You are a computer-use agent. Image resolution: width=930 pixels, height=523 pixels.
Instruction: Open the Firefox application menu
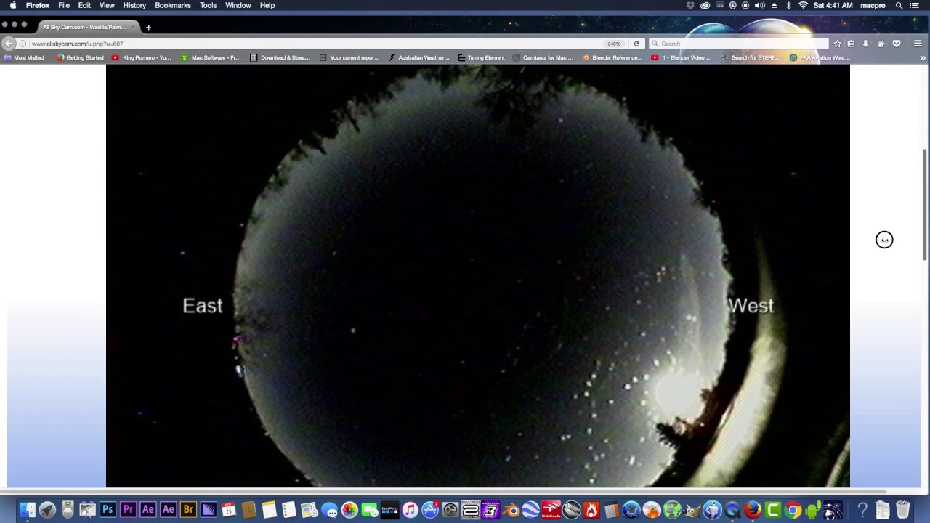click(38, 5)
